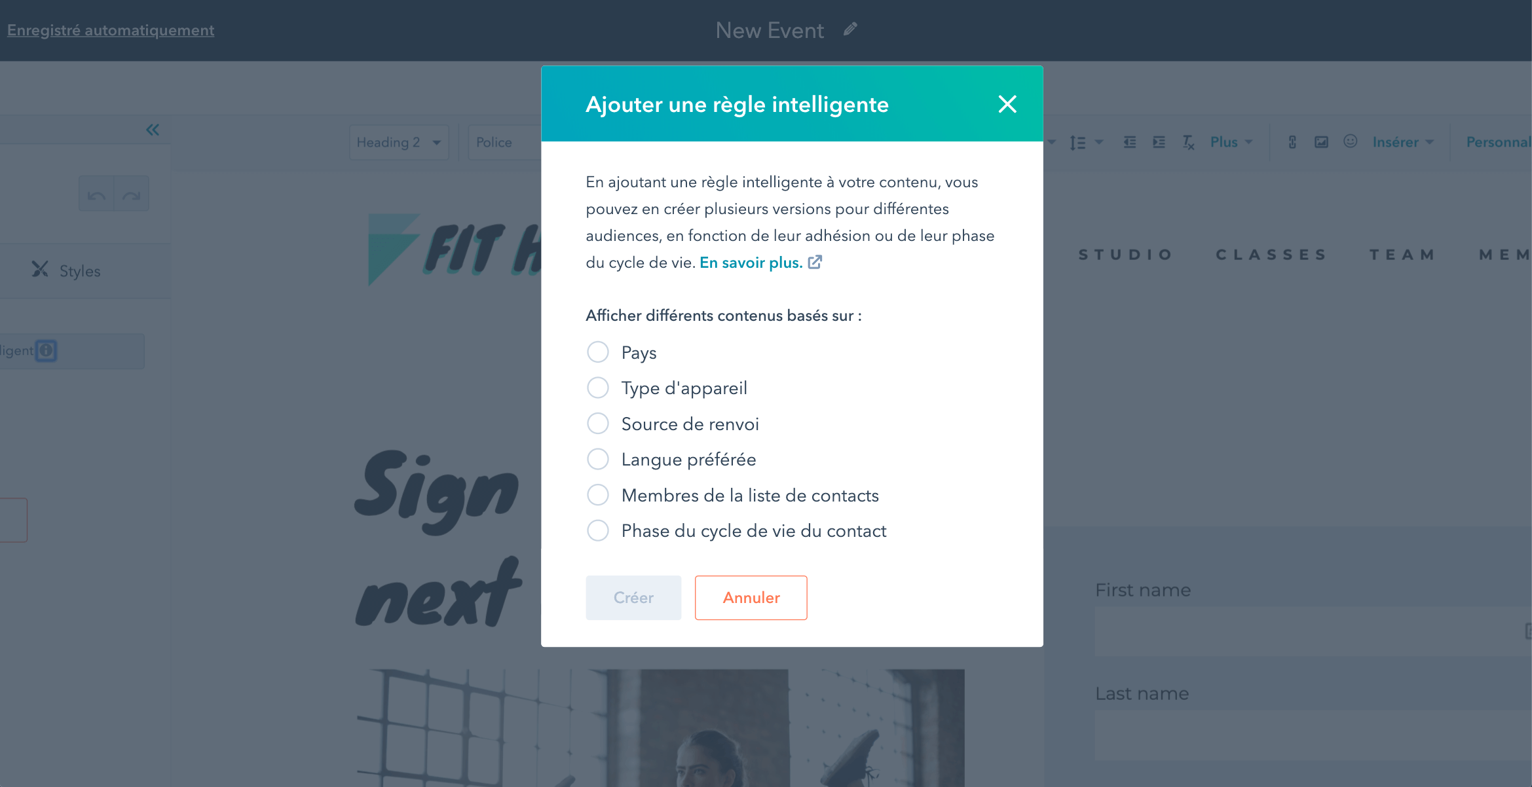Click the First name input field
Viewport: 1532px width, 787px height.
click(x=1313, y=631)
